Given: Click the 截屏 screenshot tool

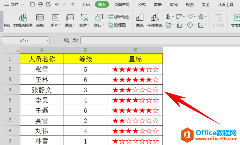Looking at the screenshot, I should 84,17.
